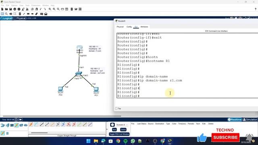Open the Physical tab in Router0 window
Image resolution: width=258 pixels, height=145 pixels.
(120, 27)
